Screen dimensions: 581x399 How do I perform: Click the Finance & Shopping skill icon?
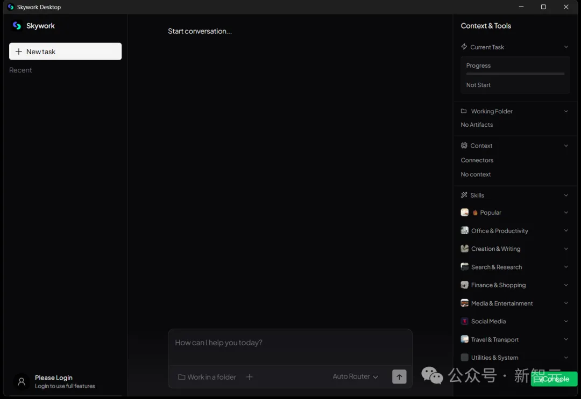coord(465,285)
